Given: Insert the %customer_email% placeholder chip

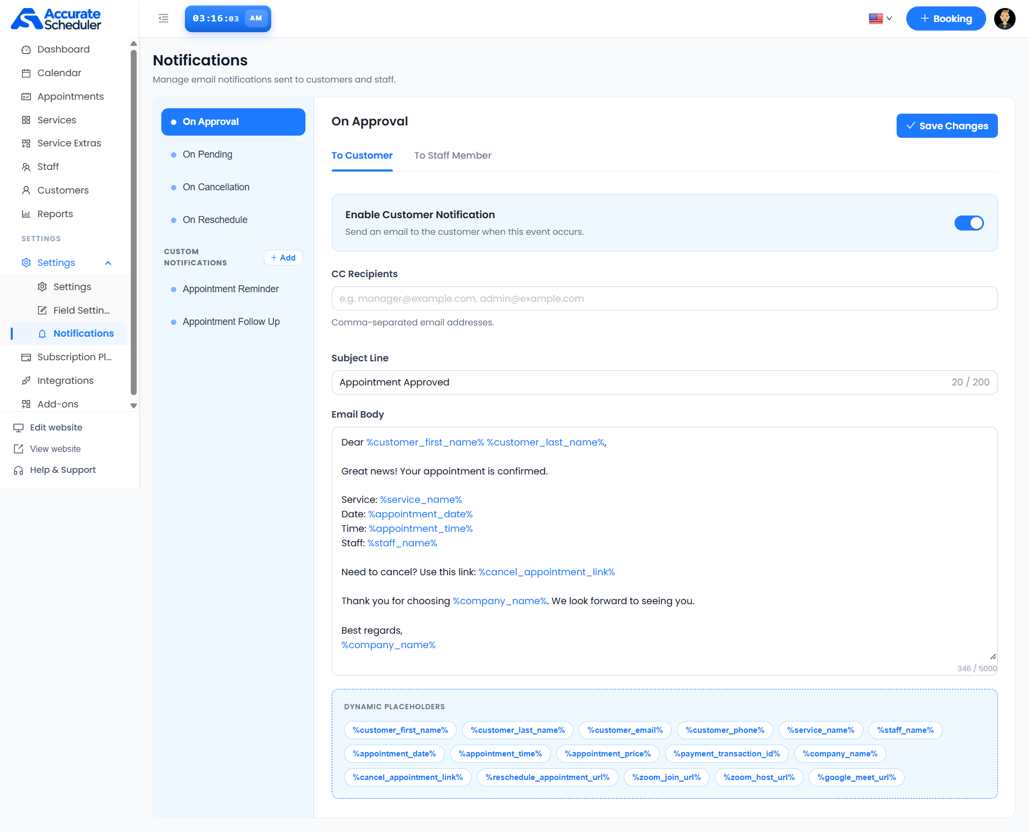Looking at the screenshot, I should [x=625, y=731].
